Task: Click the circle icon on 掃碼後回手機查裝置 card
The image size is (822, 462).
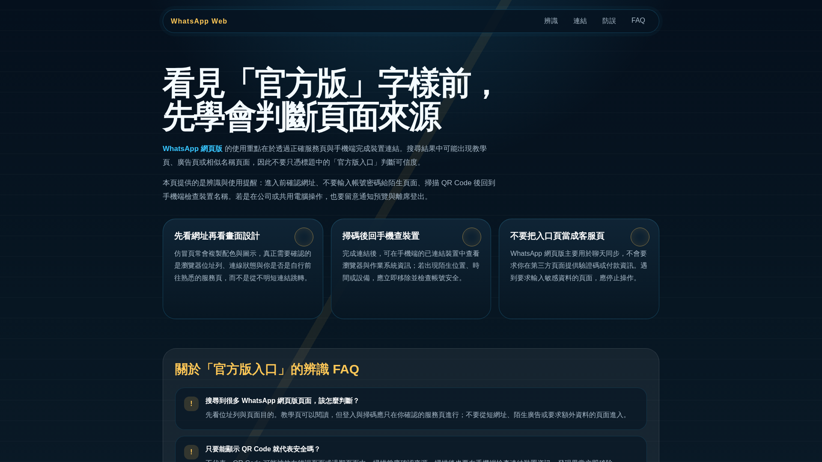Action: tap(472, 237)
